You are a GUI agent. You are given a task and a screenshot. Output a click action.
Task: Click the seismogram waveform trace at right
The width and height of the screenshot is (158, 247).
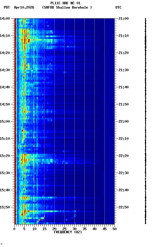tap(145, 121)
